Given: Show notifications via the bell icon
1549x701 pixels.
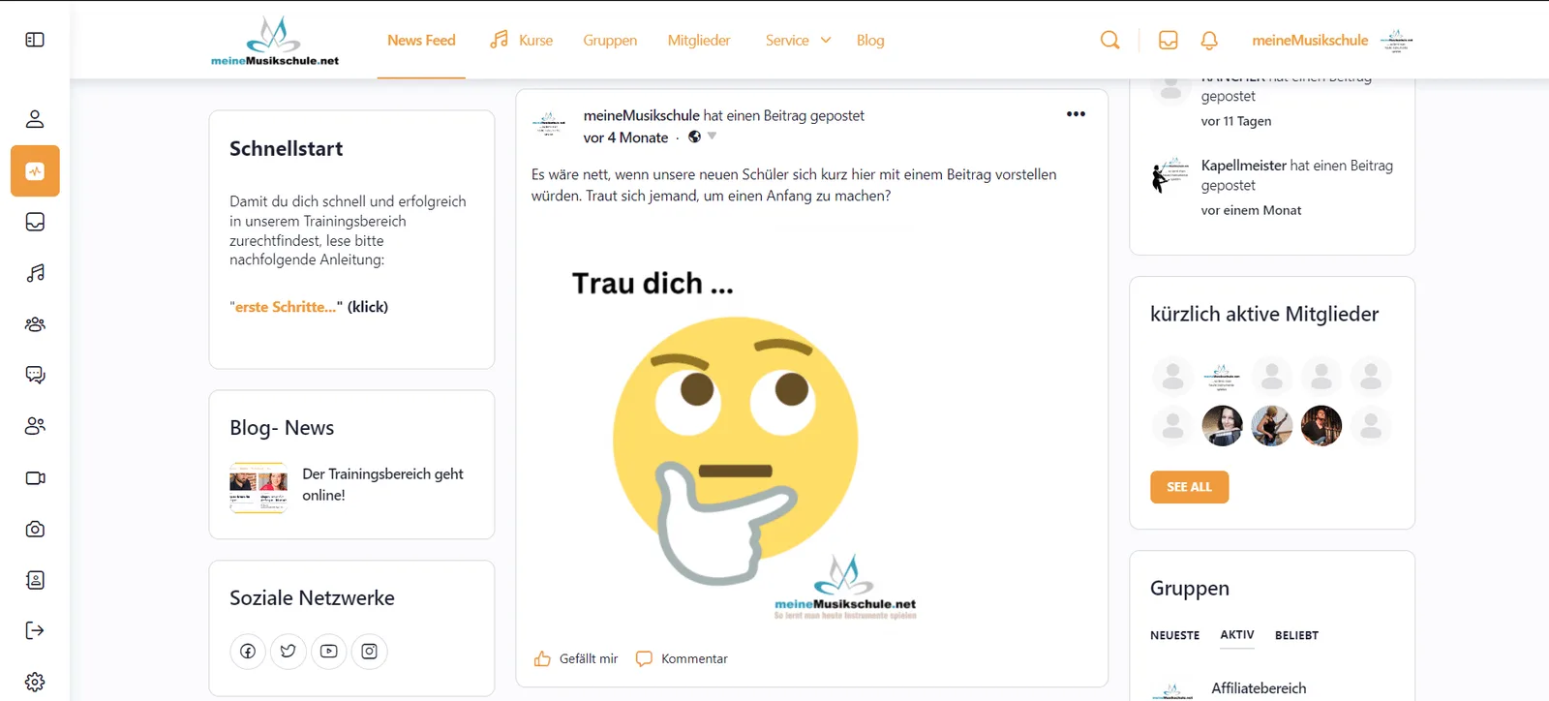Looking at the screenshot, I should (x=1209, y=40).
